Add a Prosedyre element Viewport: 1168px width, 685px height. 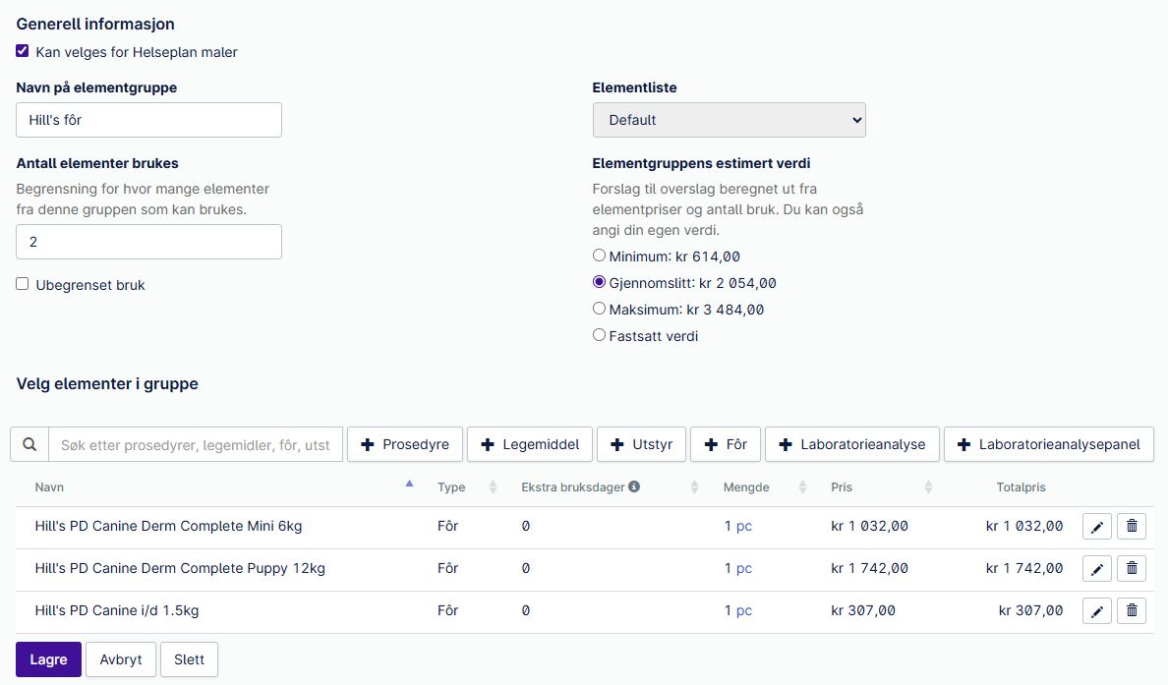[x=405, y=444]
